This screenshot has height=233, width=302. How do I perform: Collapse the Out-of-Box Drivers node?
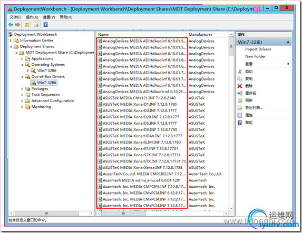(22, 77)
